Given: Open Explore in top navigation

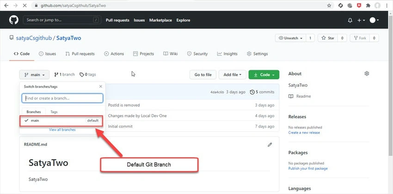Looking at the screenshot, I should point(183,20).
